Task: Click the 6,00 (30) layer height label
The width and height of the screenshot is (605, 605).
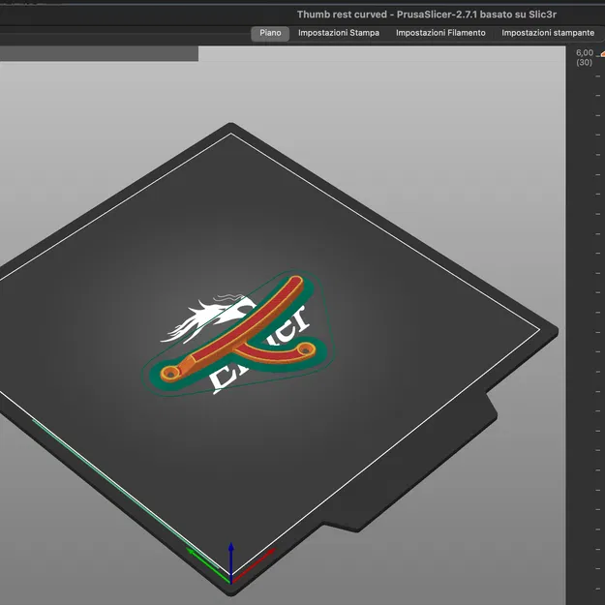Action: [x=584, y=57]
